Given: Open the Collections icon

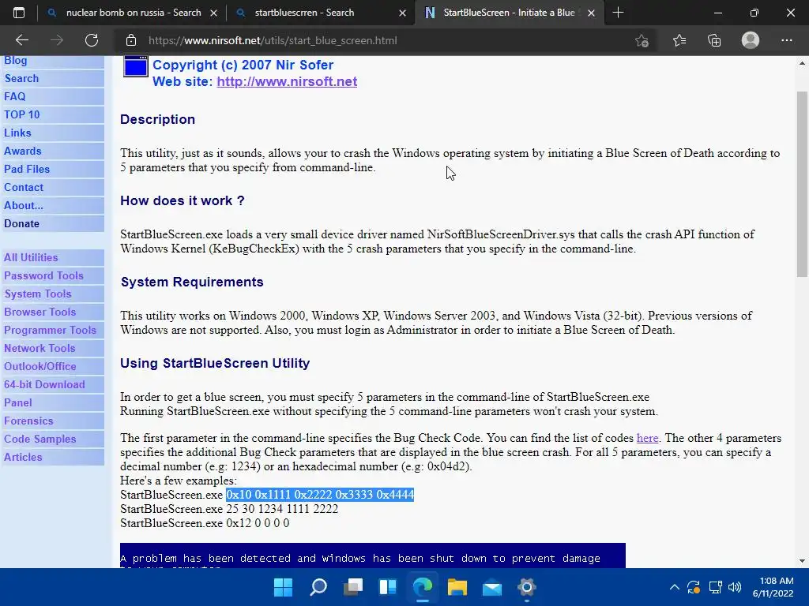Looking at the screenshot, I should coord(714,40).
